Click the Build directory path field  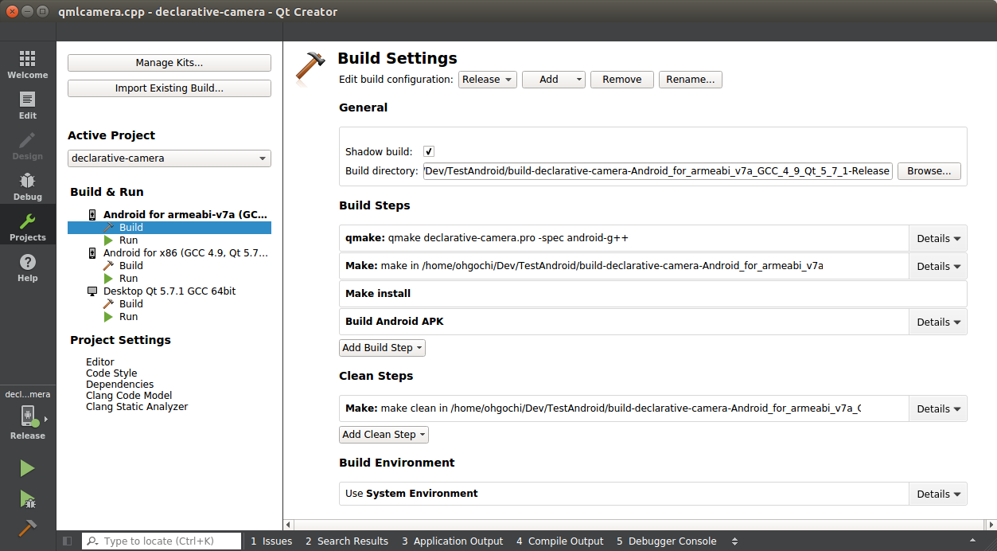[x=658, y=171]
